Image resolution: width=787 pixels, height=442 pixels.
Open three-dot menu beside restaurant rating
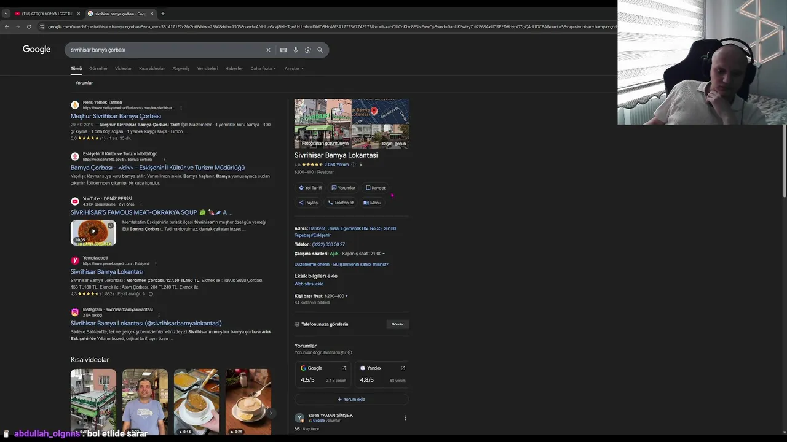coord(361,165)
